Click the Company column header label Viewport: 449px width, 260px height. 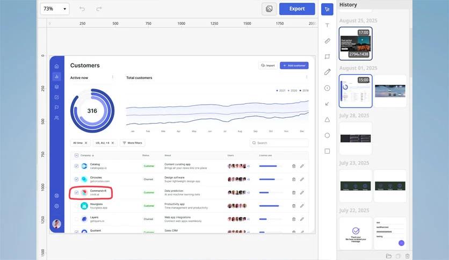pos(85,155)
